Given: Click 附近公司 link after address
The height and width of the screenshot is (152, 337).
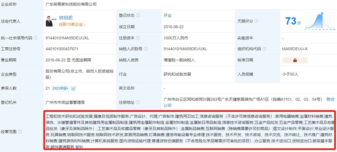Looking at the screenshot, I should [x=330, y=99].
